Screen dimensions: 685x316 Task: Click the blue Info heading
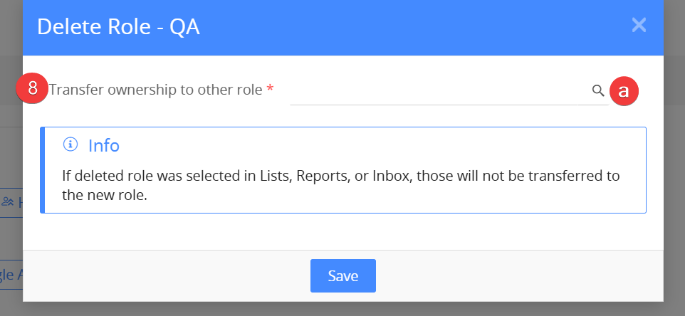104,145
